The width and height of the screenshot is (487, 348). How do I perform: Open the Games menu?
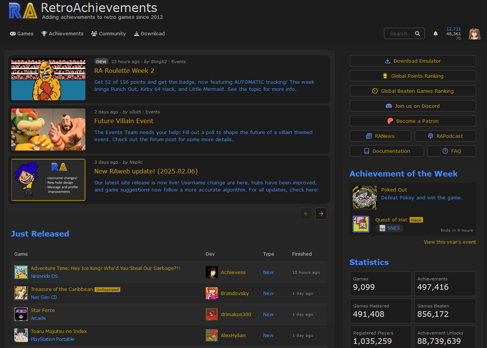coord(22,33)
